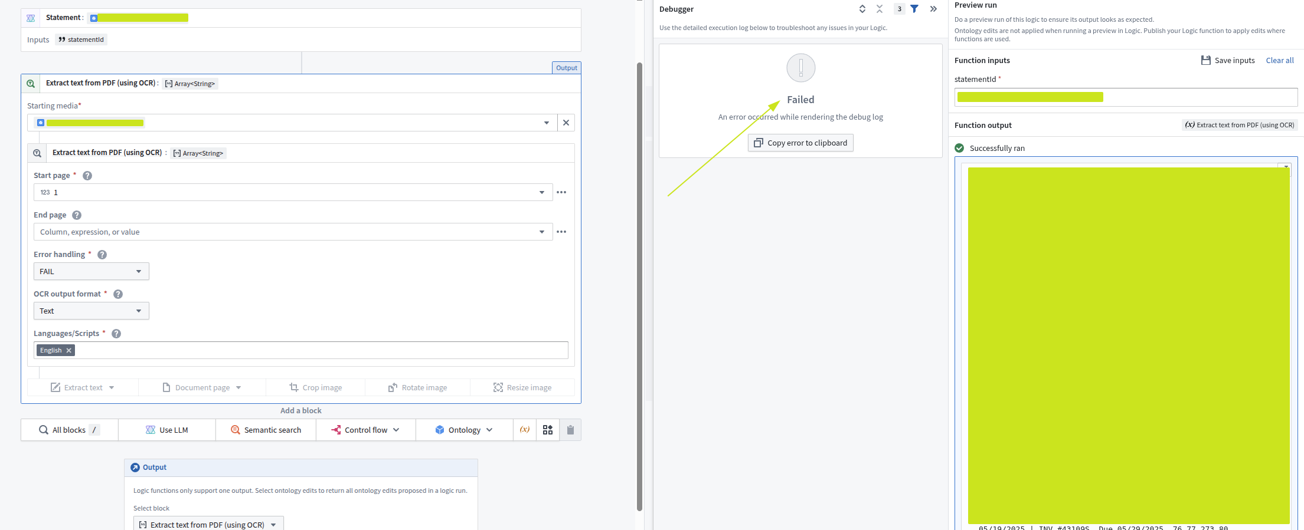Click the 'Add a block' label
Image resolution: width=1304 pixels, height=530 pixels.
click(301, 410)
